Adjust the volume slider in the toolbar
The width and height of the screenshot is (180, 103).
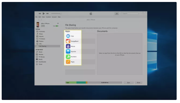point(56,13)
